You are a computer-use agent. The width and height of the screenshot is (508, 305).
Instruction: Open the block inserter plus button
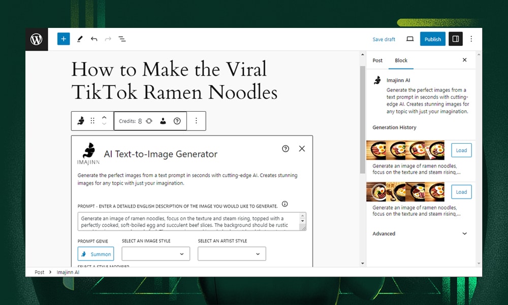[x=63, y=39]
